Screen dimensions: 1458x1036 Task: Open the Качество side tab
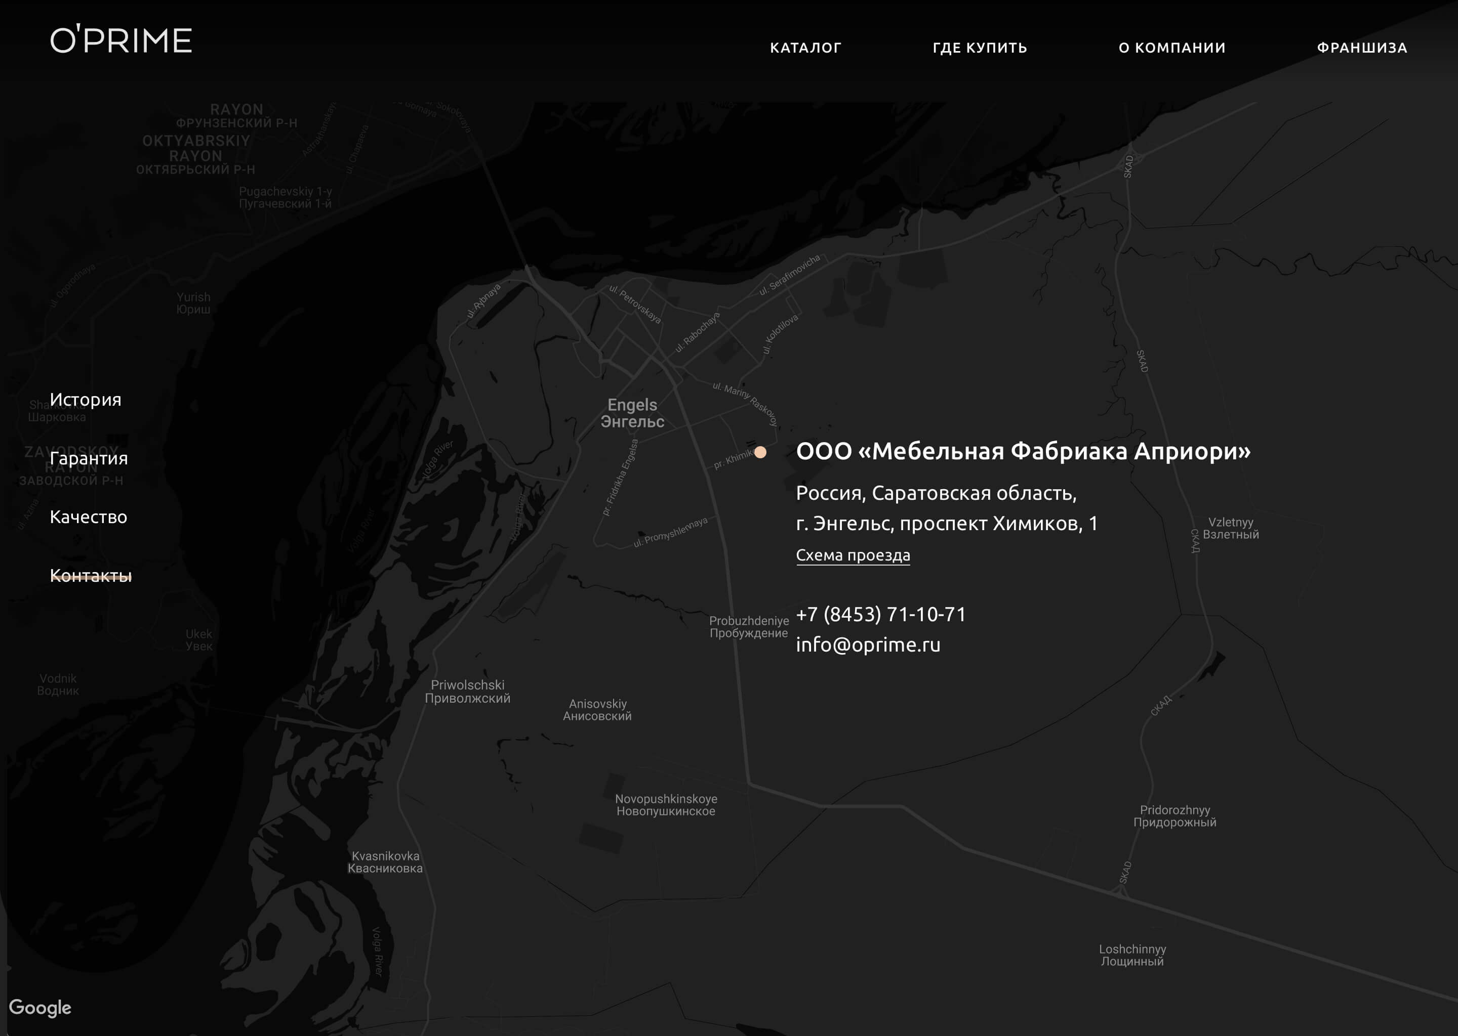(x=89, y=517)
